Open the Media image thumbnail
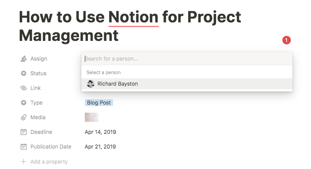This screenshot has height=169, width=311. click(x=91, y=117)
